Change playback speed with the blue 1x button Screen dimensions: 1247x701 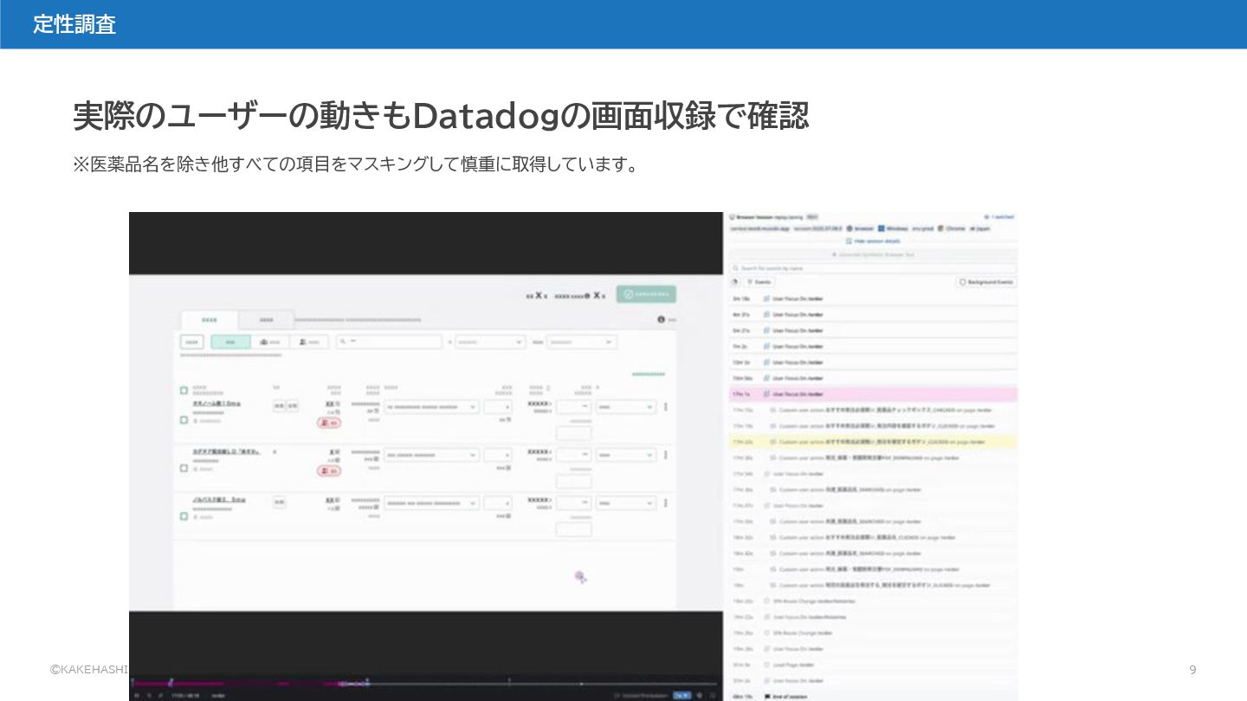682,695
